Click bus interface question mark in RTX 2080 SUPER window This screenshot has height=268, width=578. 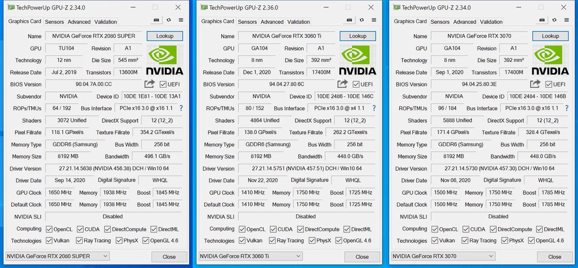(x=181, y=108)
